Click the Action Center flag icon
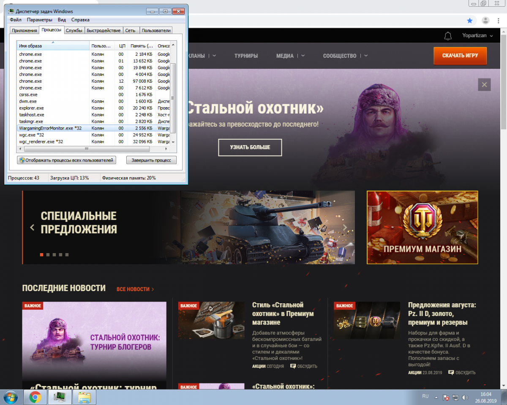This screenshot has height=405, width=507. [x=446, y=397]
